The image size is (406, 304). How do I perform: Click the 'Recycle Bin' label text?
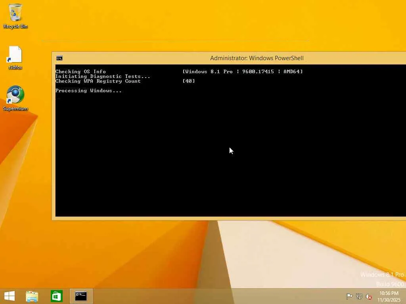(x=15, y=26)
